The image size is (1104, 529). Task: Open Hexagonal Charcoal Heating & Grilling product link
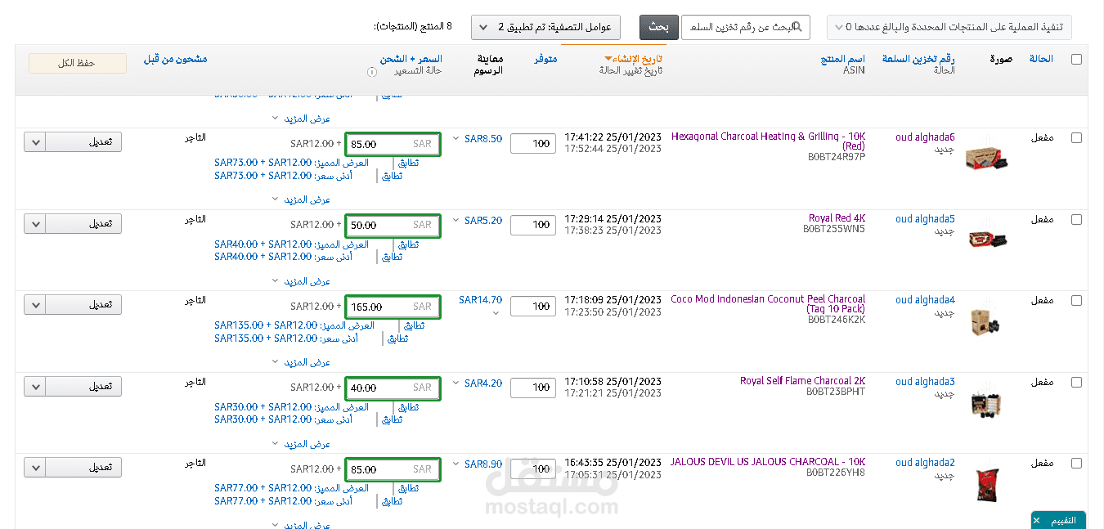pyautogui.click(x=768, y=141)
